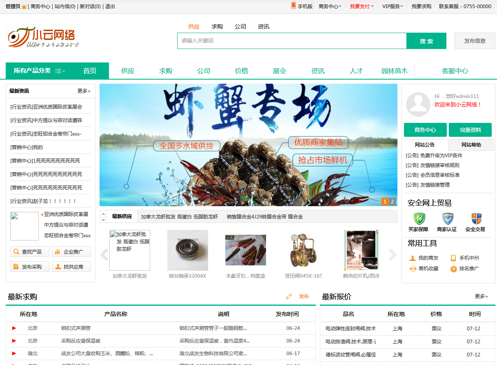
Task: Click 更多> in the 最新报价 section
Action: coord(481,296)
